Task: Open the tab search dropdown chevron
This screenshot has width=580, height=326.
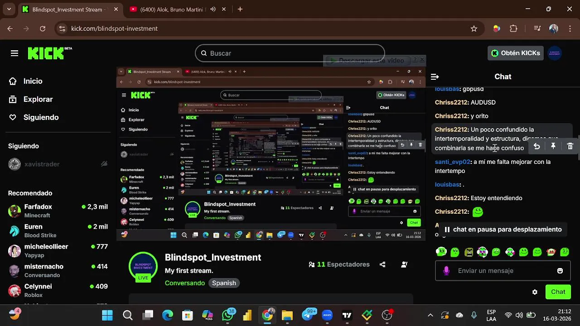Action: tap(9, 9)
